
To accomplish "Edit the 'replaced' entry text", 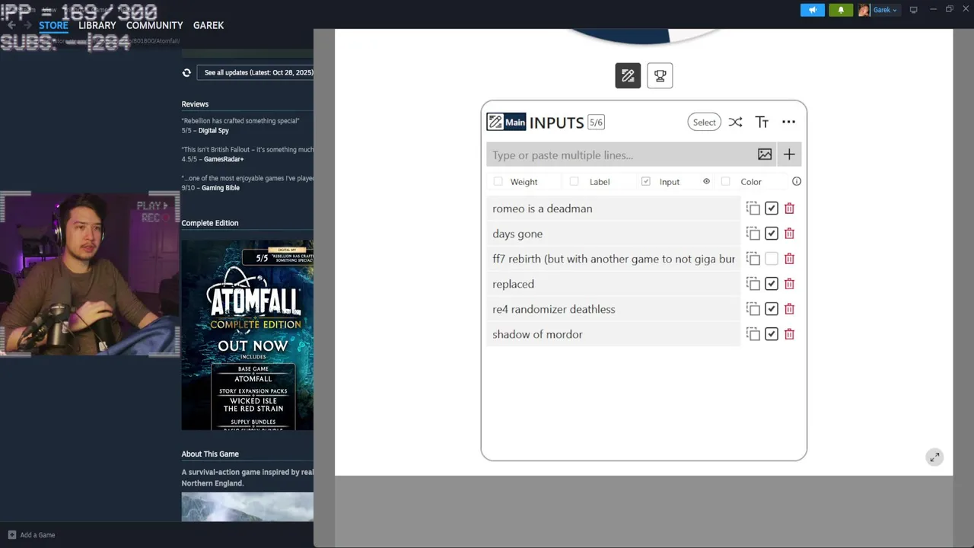I will (x=613, y=283).
